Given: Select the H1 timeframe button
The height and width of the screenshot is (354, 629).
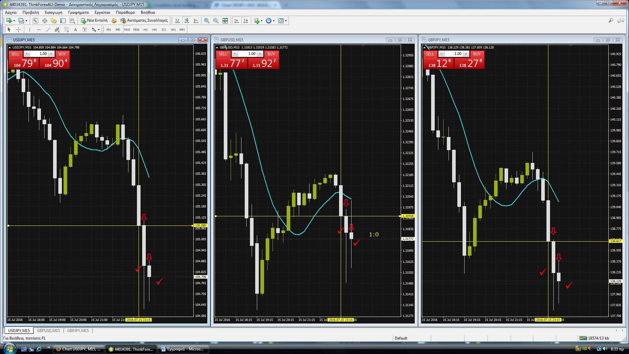Looking at the screenshot, I should [x=145, y=29].
